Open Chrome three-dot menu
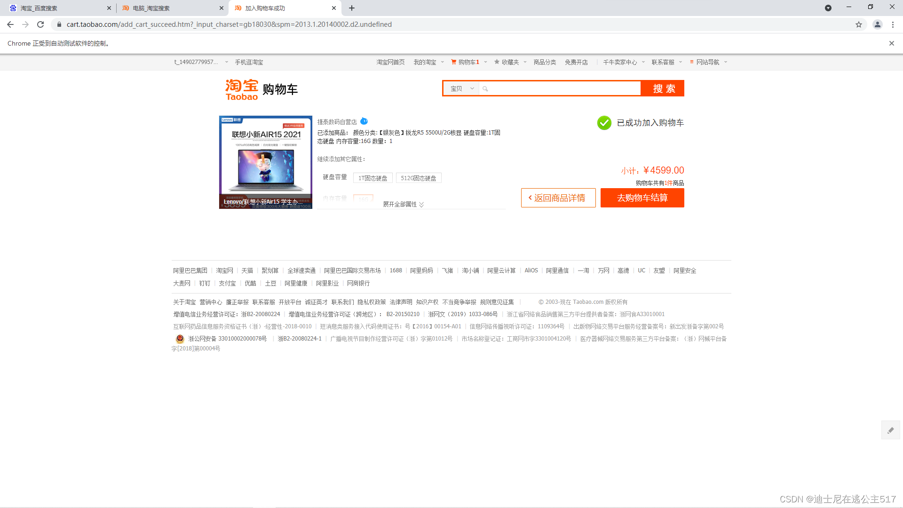903x508 pixels. (x=893, y=24)
